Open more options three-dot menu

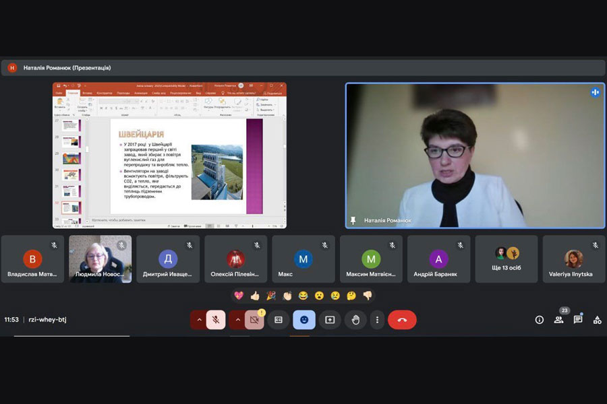pyautogui.click(x=377, y=320)
